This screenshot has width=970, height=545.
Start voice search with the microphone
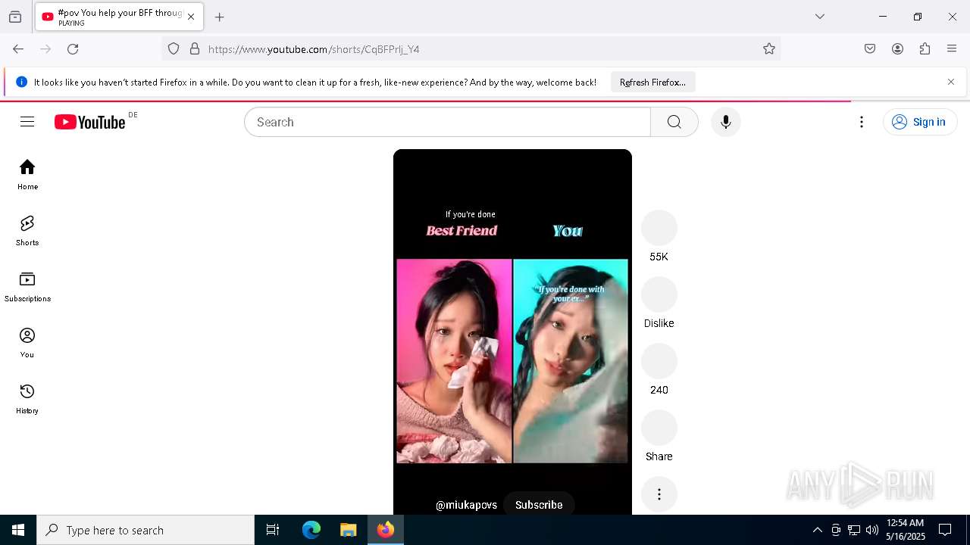pos(726,122)
